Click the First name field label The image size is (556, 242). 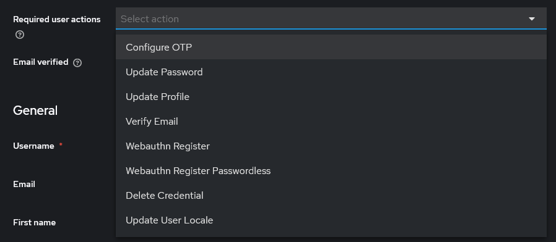34,222
